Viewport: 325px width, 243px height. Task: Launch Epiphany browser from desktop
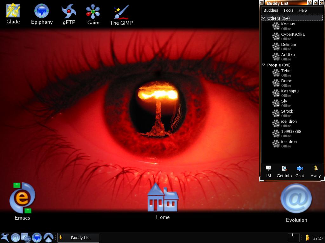tap(42, 11)
